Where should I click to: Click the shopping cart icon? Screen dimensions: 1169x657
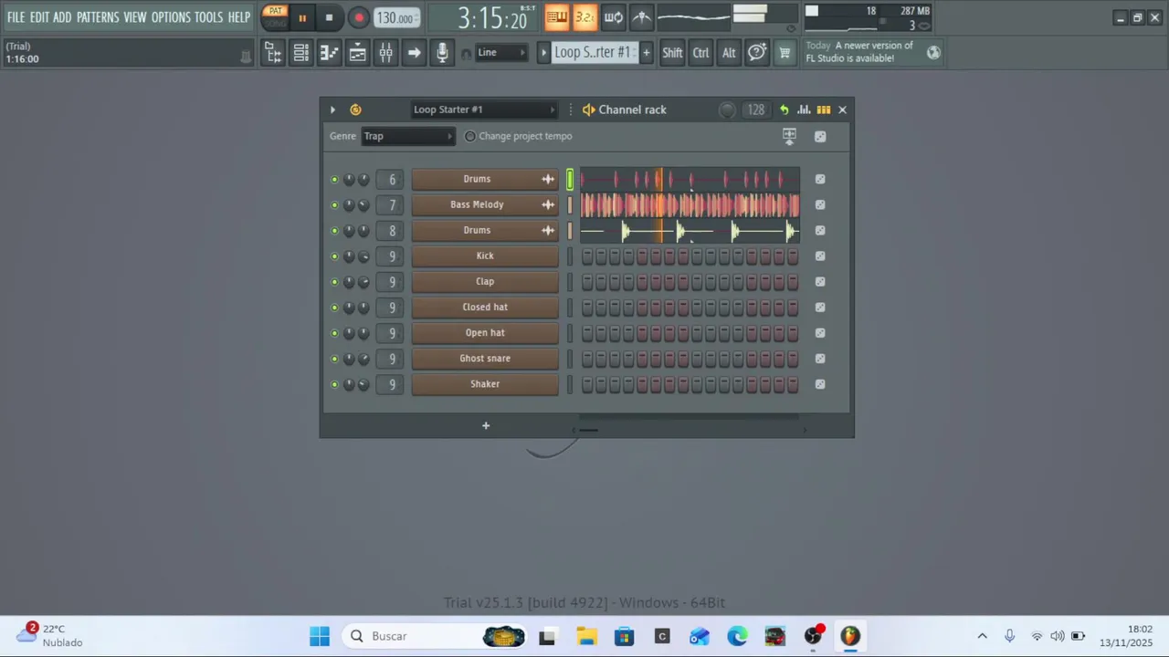(785, 53)
